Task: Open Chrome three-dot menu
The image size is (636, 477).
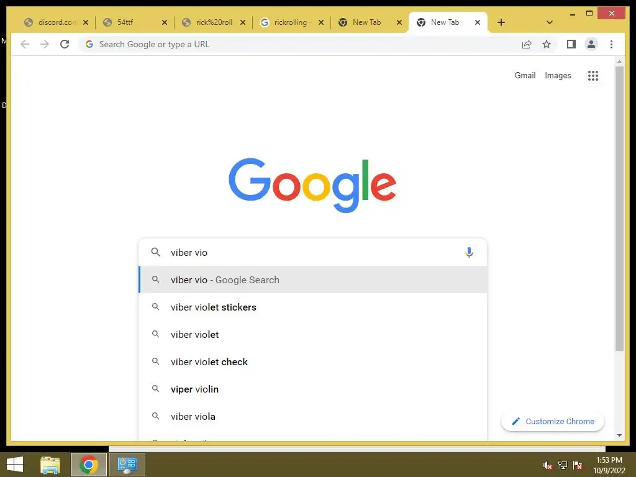Action: tap(611, 44)
